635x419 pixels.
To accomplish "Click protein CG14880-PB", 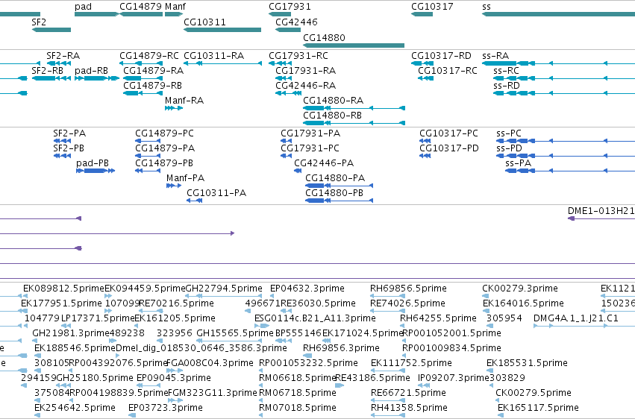I will coord(334,193).
